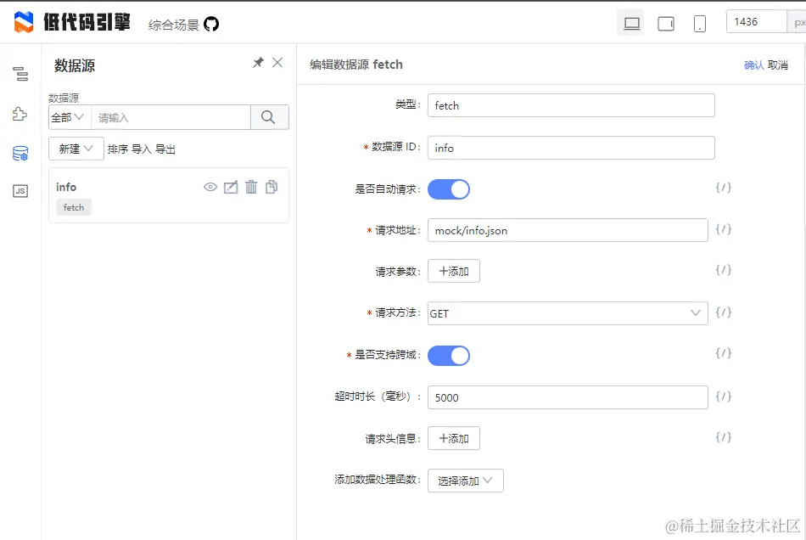Focus the data source search input
This screenshot has width=806, height=540.
tap(171, 117)
